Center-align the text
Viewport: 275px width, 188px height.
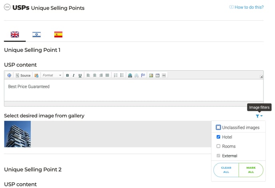[x=94, y=75]
